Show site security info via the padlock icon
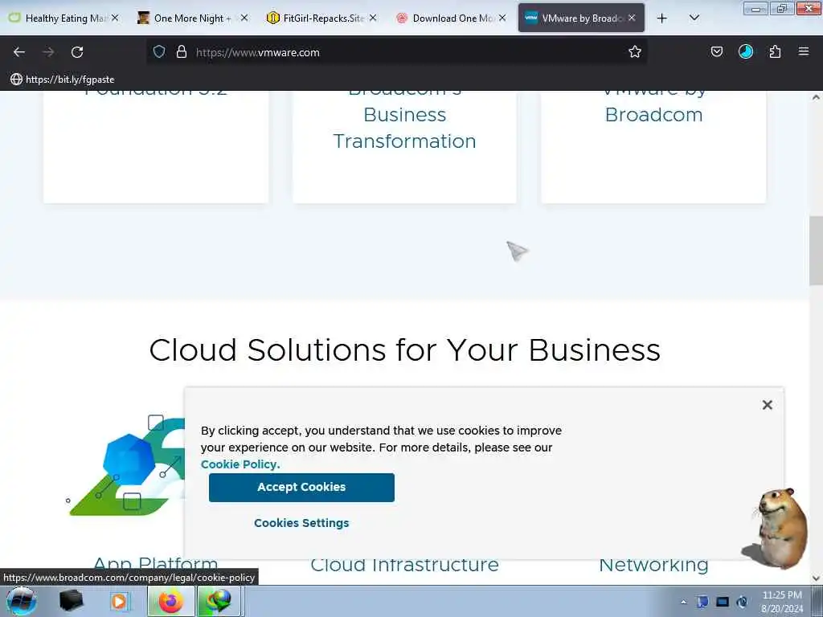 tap(182, 52)
